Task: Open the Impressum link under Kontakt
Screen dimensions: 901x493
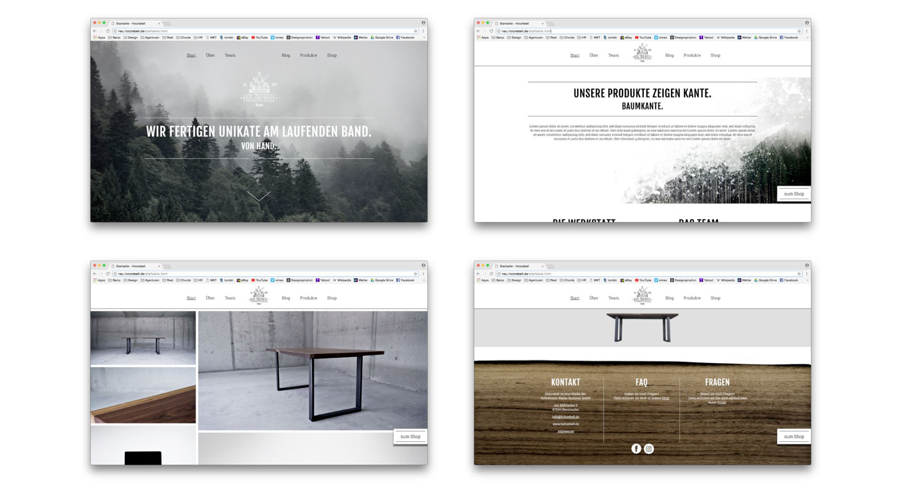Action: (565, 431)
